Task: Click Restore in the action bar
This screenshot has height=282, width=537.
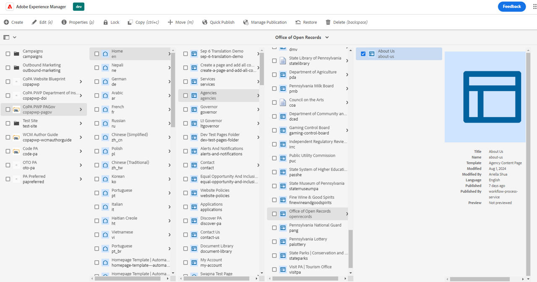Action: coord(306,22)
